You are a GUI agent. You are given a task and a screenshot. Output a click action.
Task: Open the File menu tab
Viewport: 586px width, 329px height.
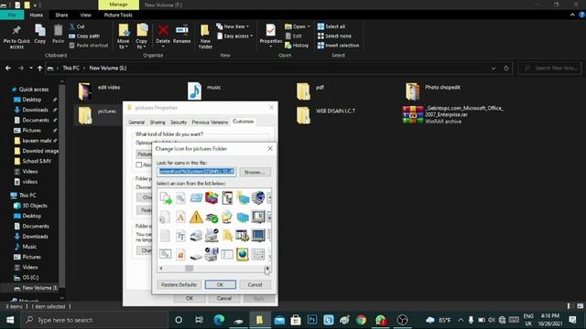point(12,15)
